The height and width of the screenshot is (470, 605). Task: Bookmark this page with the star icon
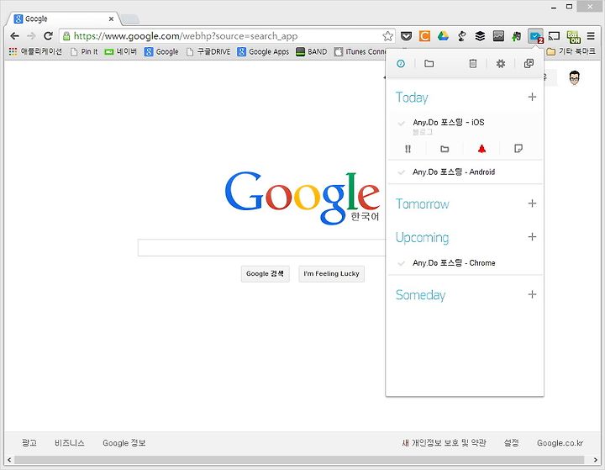pyautogui.click(x=387, y=36)
